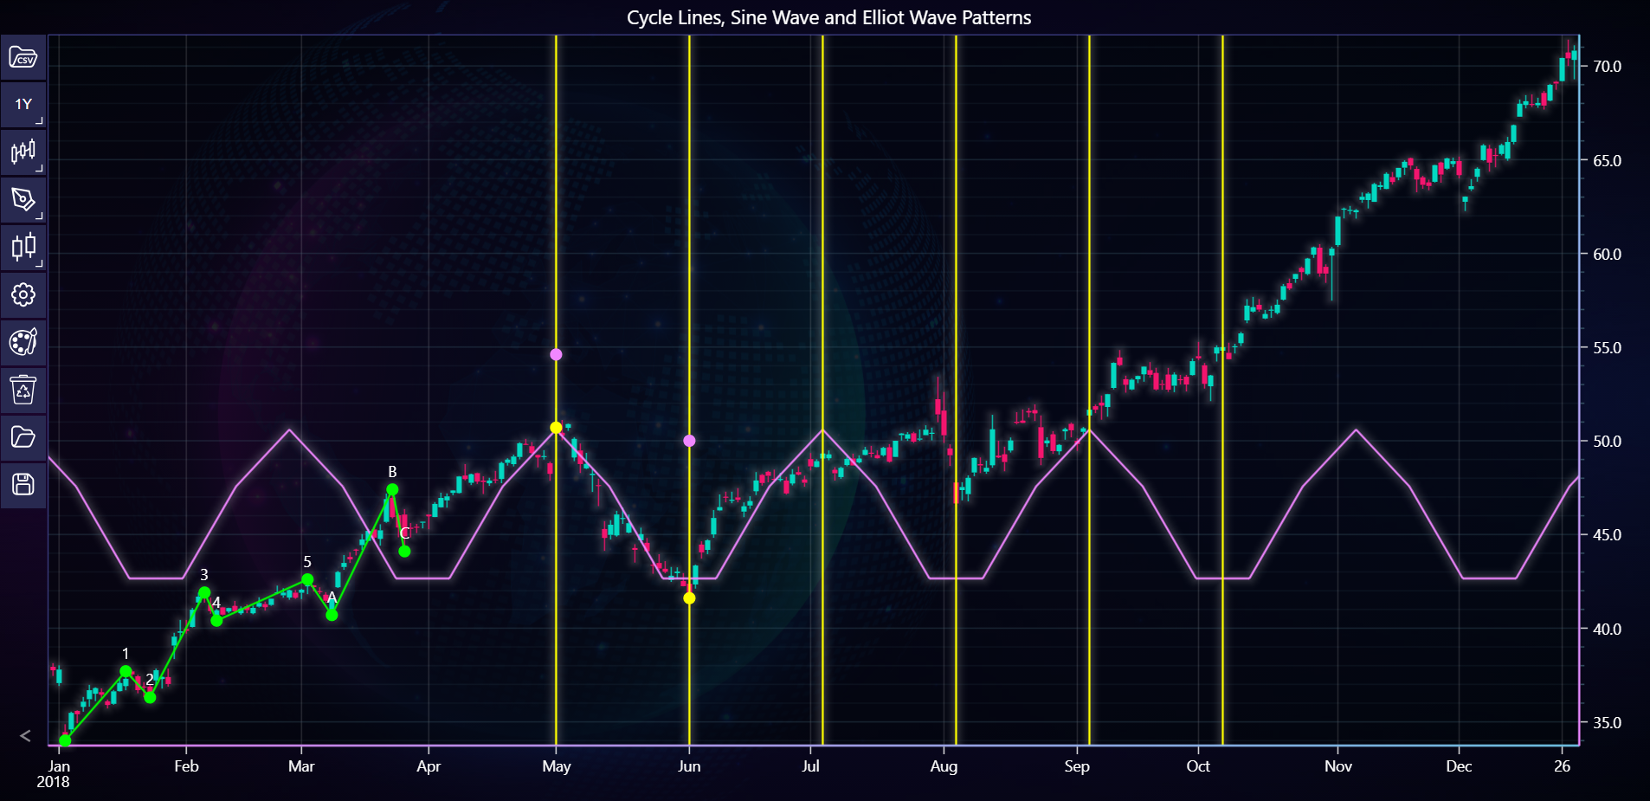Open the 1Y time range dropdown
The image size is (1650, 801).
point(23,105)
